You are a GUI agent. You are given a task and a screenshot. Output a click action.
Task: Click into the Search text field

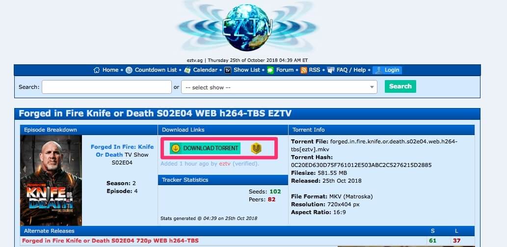[107, 87]
